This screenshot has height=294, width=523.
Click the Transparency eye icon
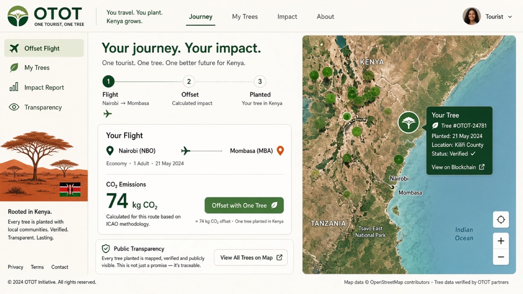(x=14, y=107)
